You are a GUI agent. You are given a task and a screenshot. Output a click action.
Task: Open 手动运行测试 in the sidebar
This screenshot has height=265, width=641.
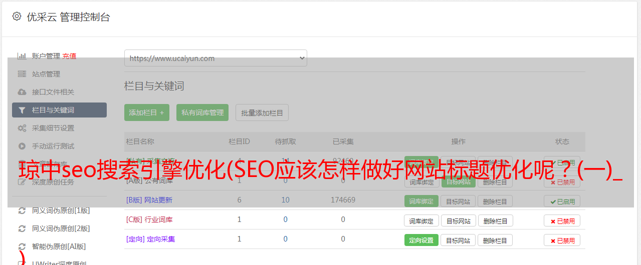pyautogui.click(x=53, y=146)
